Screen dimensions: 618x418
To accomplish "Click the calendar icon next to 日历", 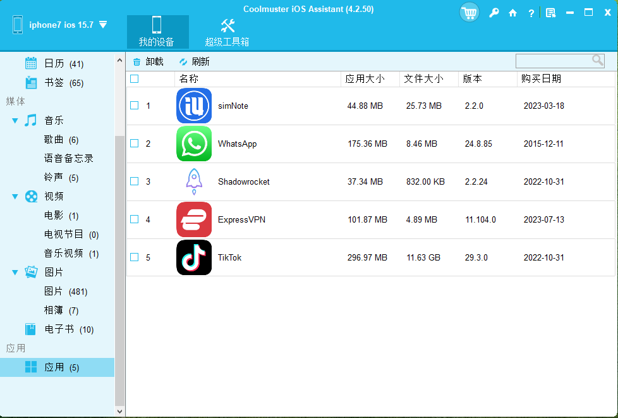I will pos(31,63).
